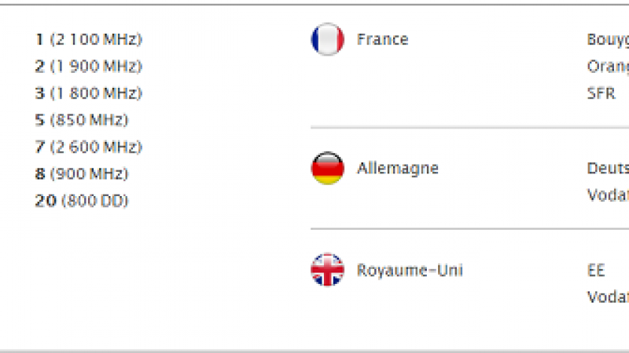The height and width of the screenshot is (353, 629).
Task: Click band 7 (2 600 MHz) entry
Action: coord(89,147)
